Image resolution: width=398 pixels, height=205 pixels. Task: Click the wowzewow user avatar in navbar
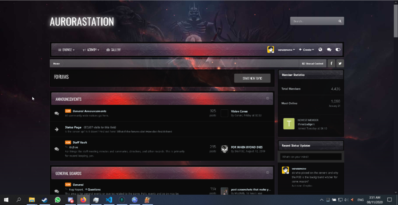click(271, 50)
